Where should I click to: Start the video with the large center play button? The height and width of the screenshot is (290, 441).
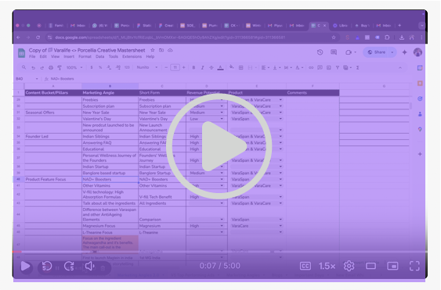tap(219, 146)
